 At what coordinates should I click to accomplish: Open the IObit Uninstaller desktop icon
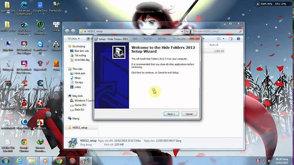tap(40, 28)
